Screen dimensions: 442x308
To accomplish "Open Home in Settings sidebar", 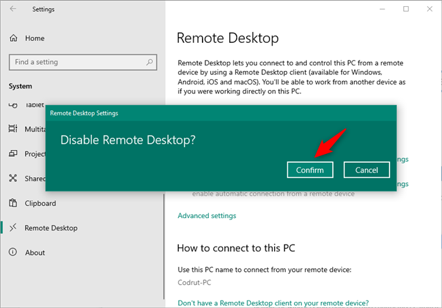I will [35, 38].
